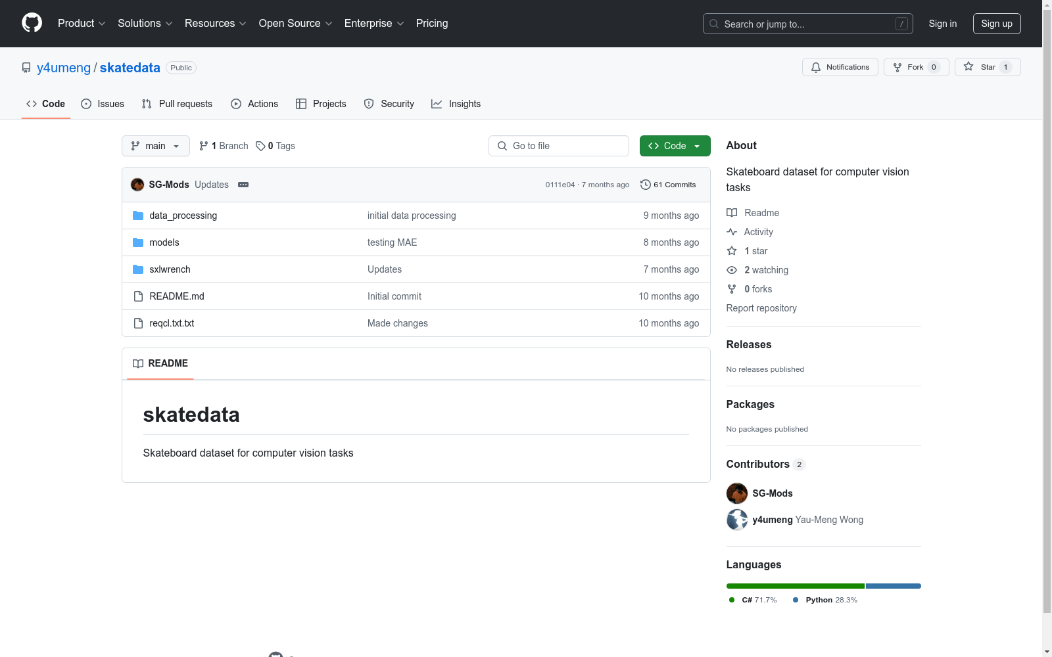Switch to the Issues tab
1052x657 pixels.
tap(103, 104)
